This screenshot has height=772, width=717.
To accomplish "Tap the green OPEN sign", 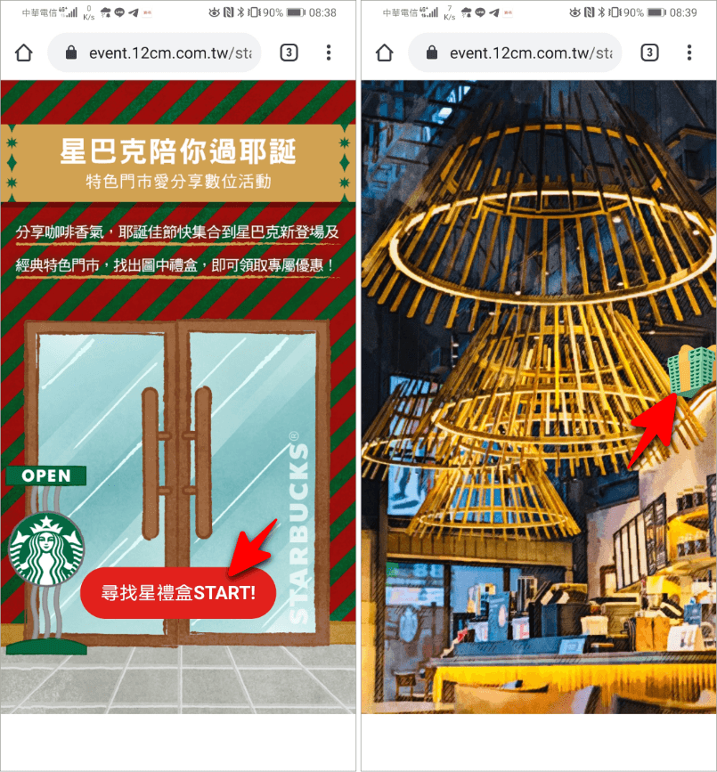I will point(46,475).
